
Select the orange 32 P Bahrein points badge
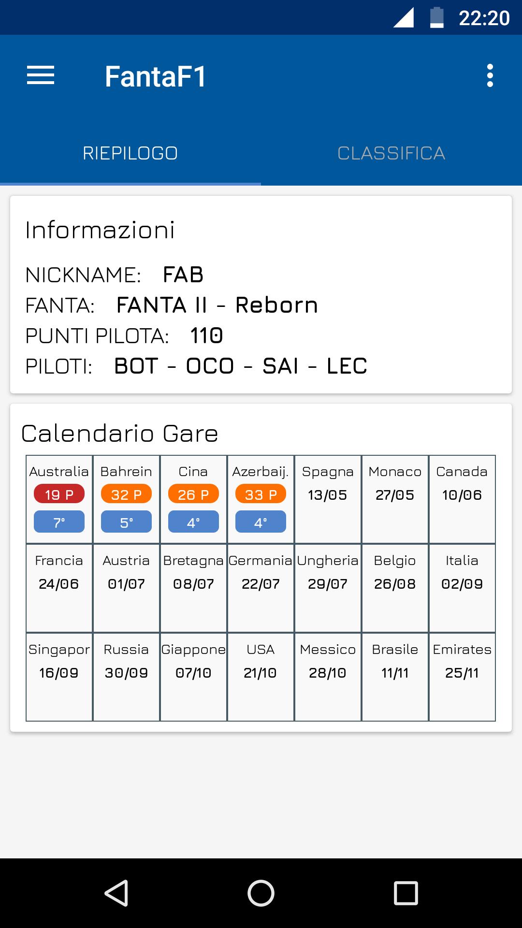point(126,494)
